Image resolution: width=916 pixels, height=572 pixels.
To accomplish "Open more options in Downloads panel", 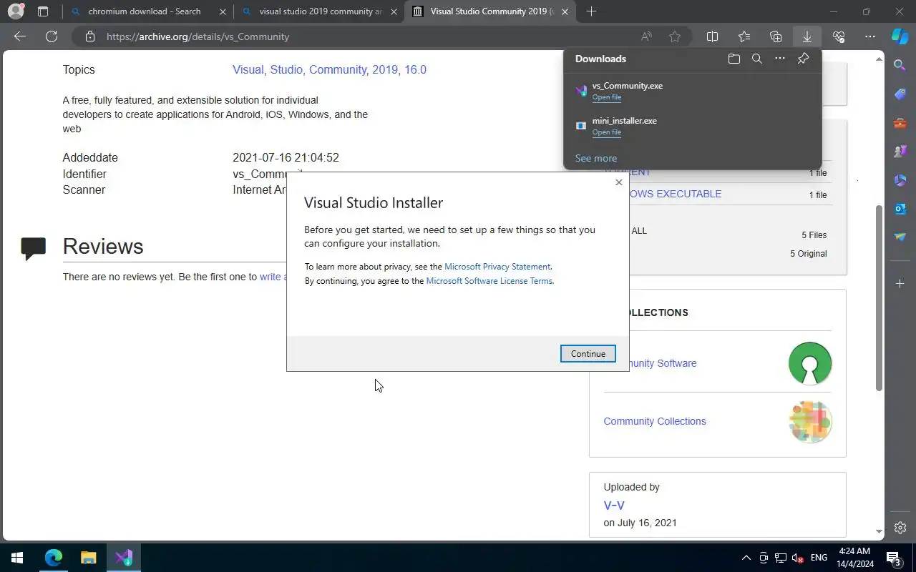I will [x=779, y=59].
